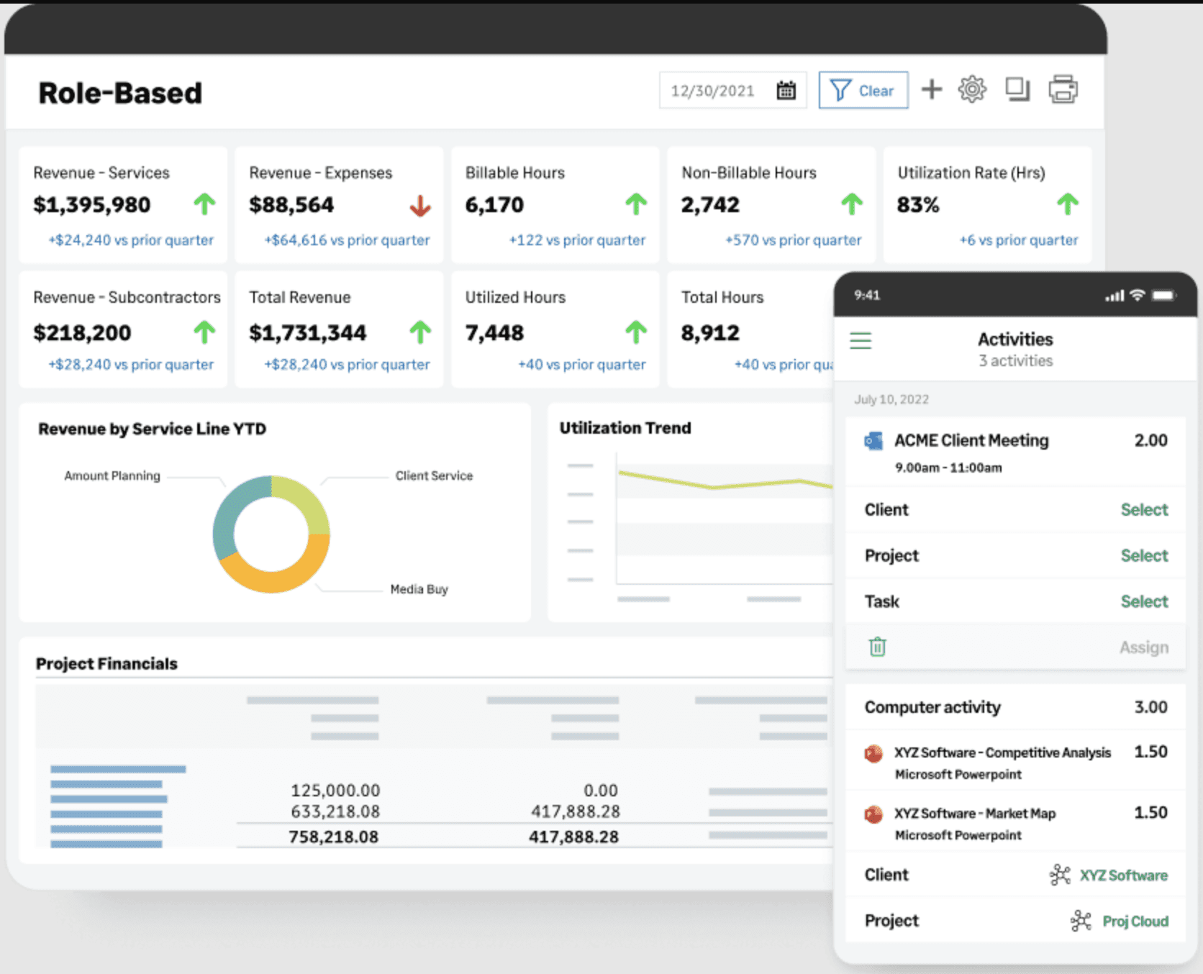Click network icon beside XYZ Software
The width and height of the screenshot is (1203, 974).
(x=1060, y=875)
